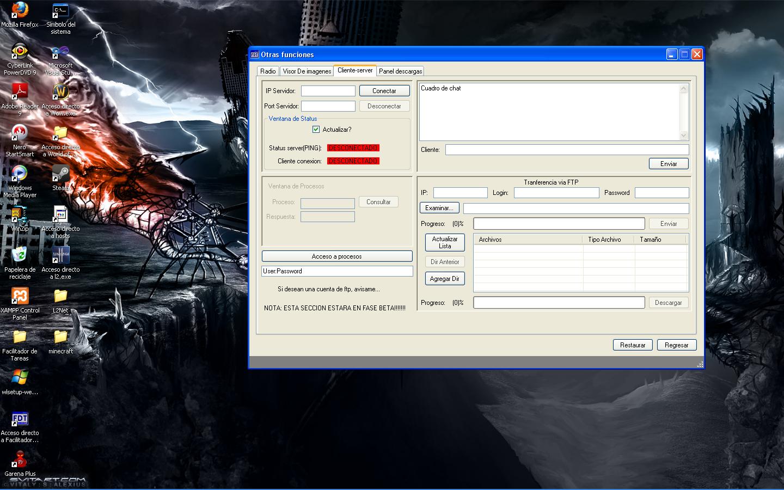
Task: Click the Regresar button
Action: coord(677,345)
